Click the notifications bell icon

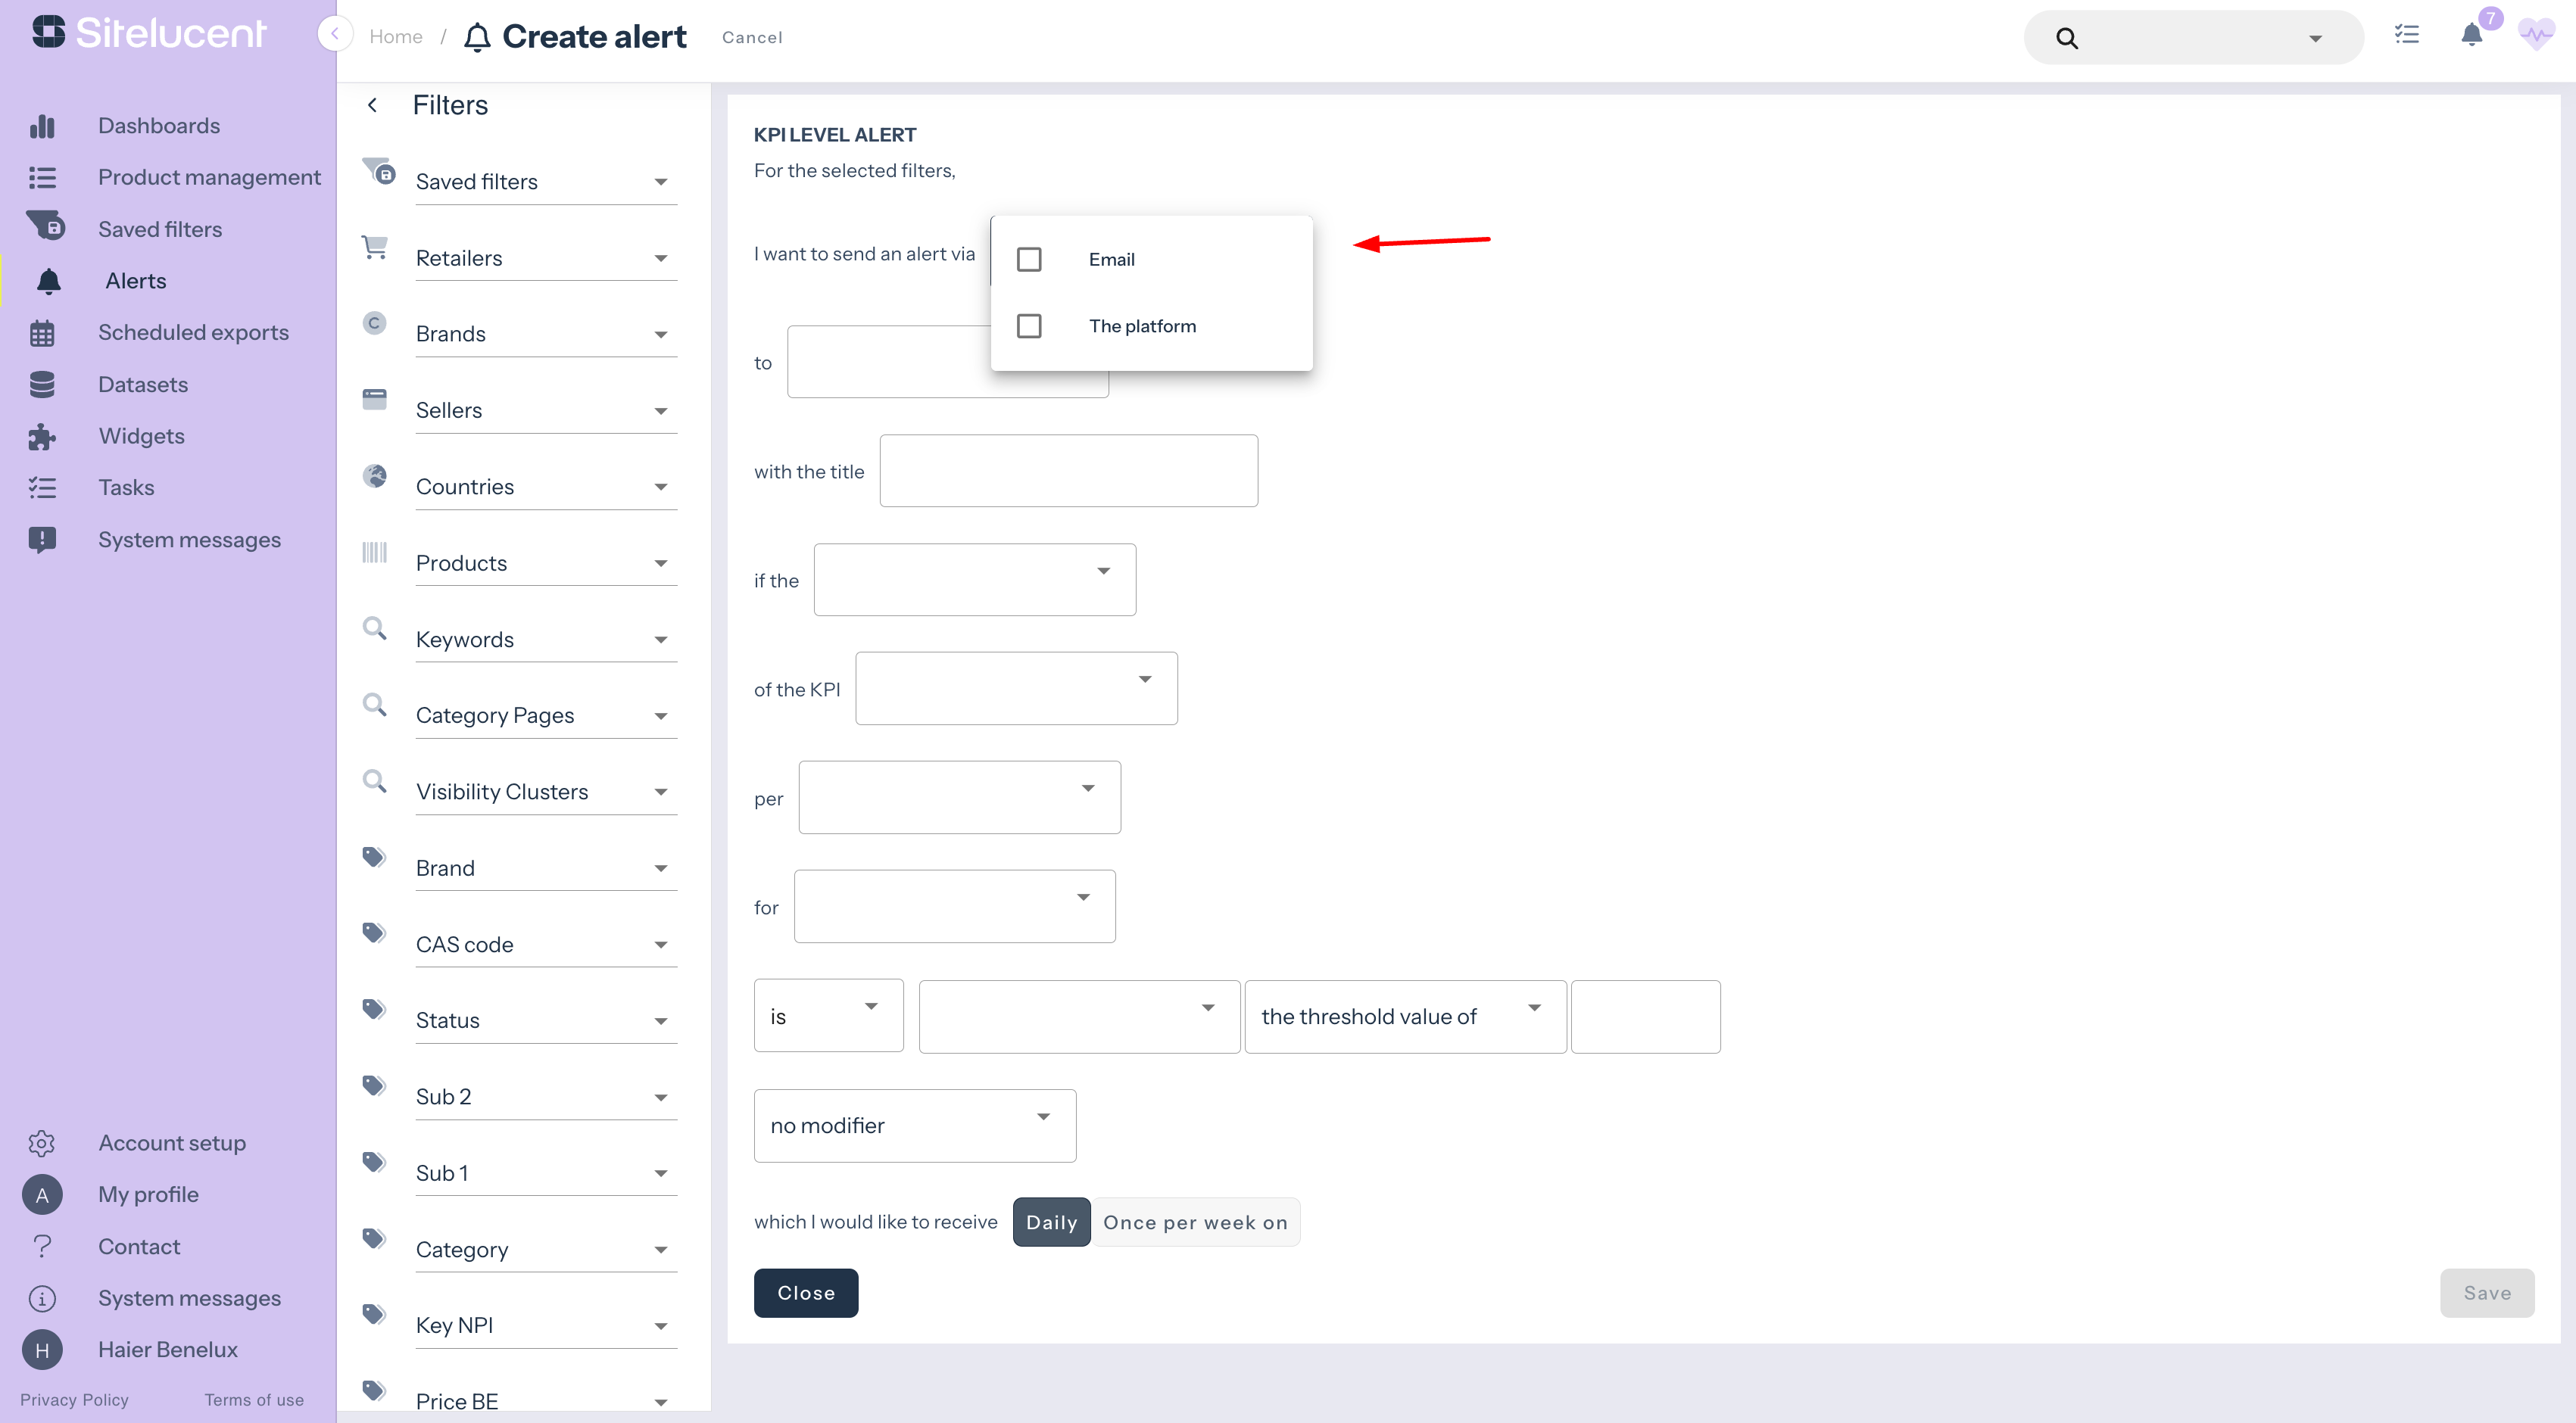(x=2471, y=36)
